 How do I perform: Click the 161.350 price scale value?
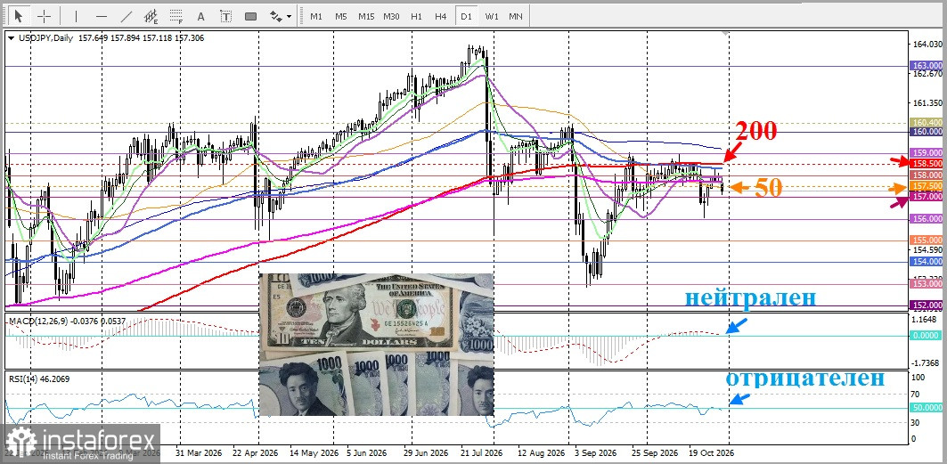[x=927, y=103]
